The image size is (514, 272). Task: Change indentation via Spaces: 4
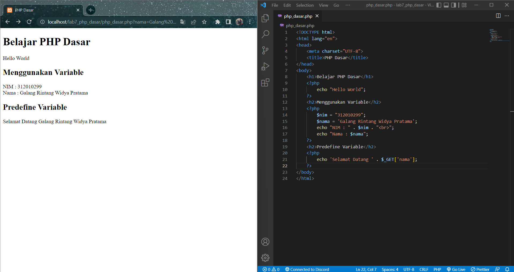(390, 269)
